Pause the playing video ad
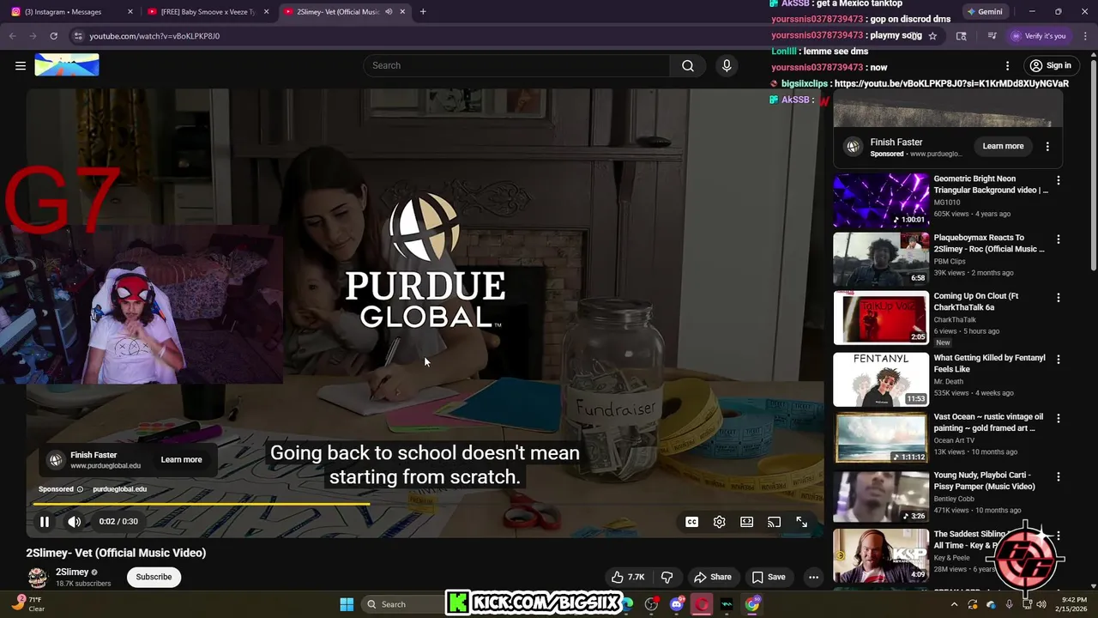This screenshot has width=1098, height=618. click(45, 521)
